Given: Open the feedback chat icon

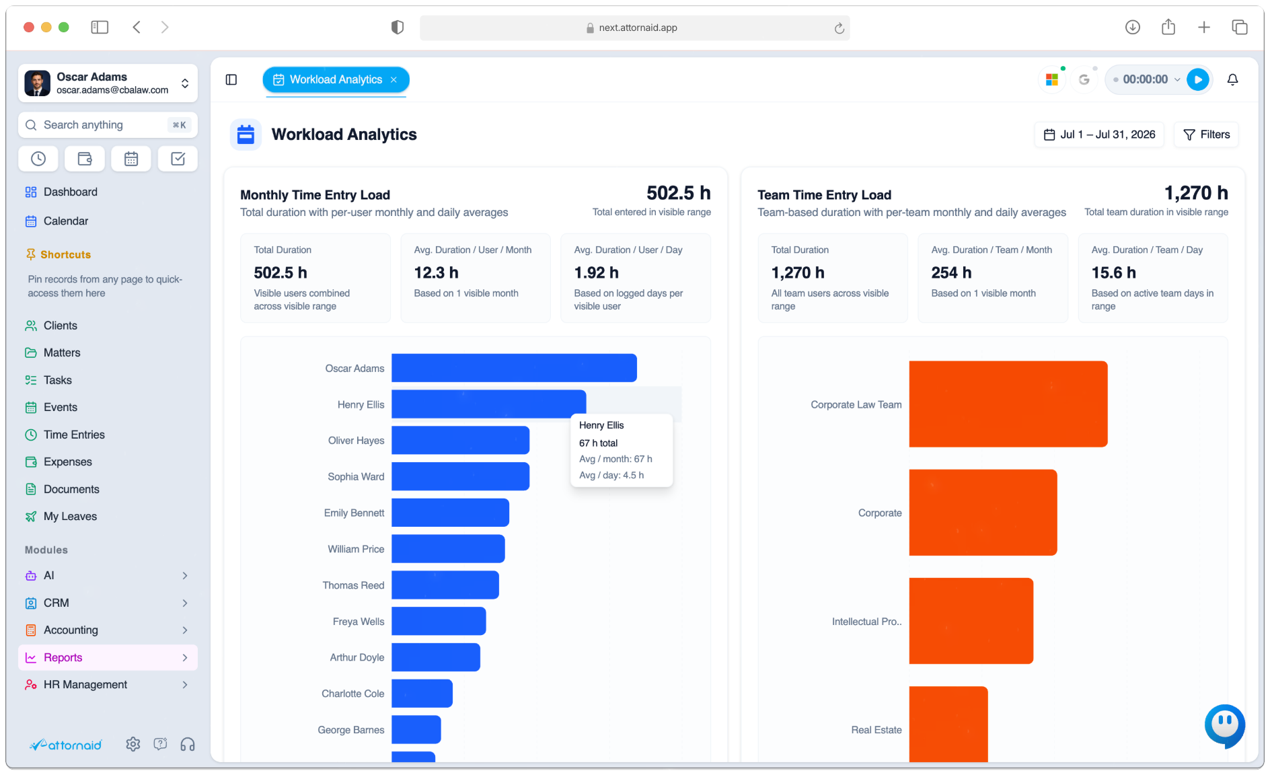Looking at the screenshot, I should (x=160, y=744).
